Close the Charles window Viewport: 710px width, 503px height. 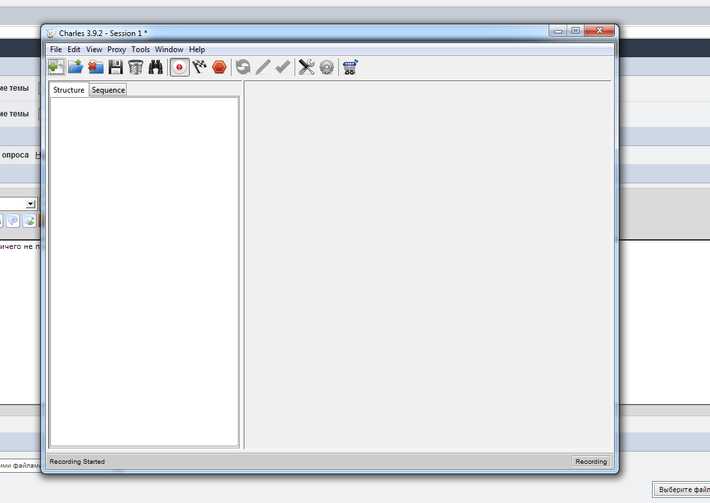pos(599,30)
